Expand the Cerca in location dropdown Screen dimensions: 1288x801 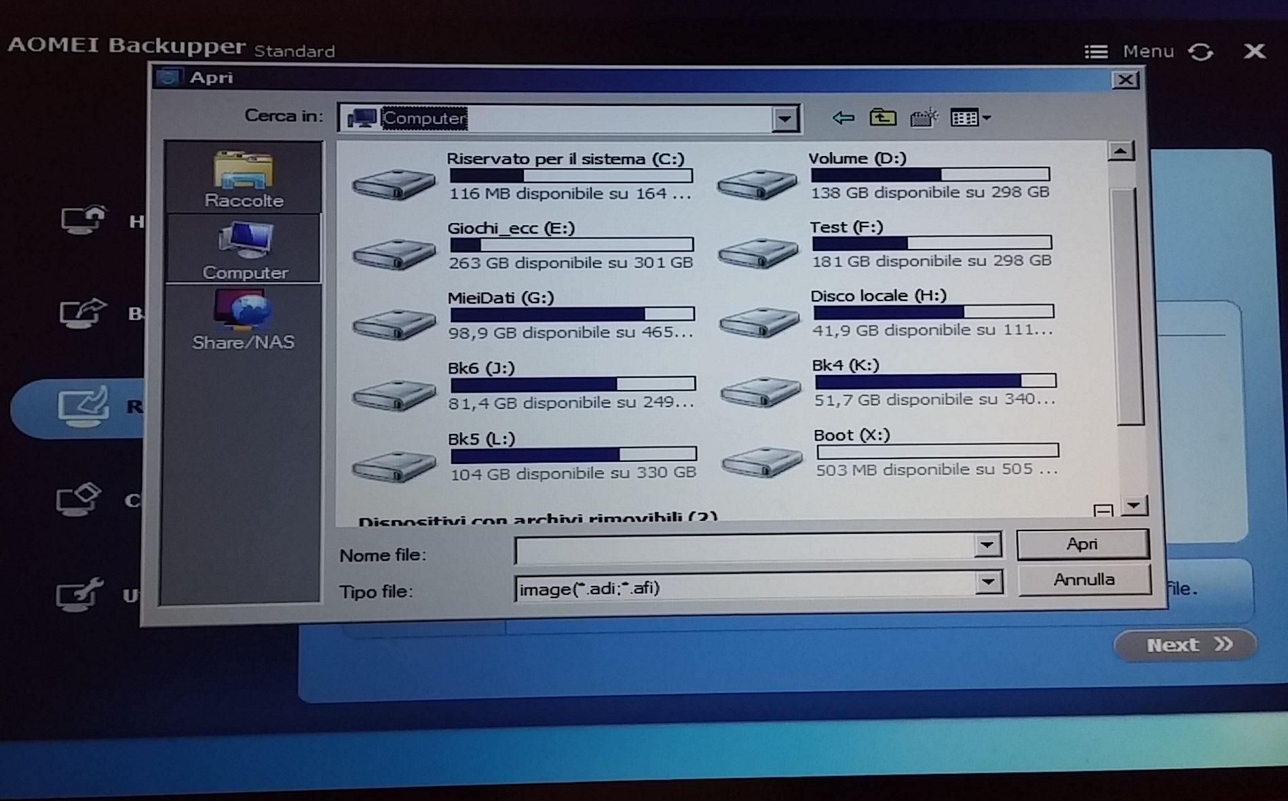[x=784, y=119]
